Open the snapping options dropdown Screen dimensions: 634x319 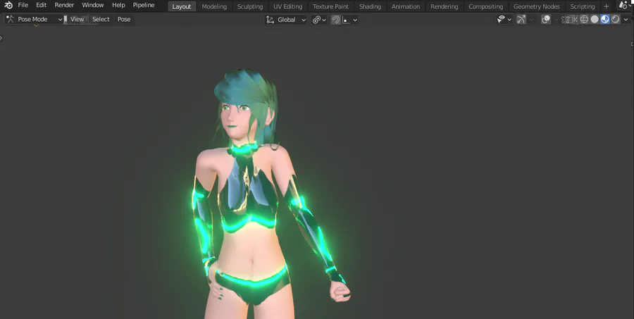pos(349,20)
